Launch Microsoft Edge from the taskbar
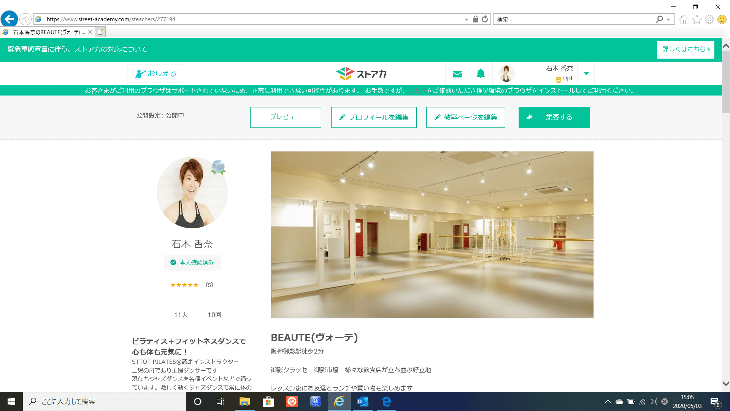This screenshot has width=730, height=411. 386,402
